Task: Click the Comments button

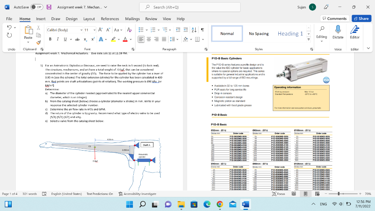Action: (x=335, y=18)
